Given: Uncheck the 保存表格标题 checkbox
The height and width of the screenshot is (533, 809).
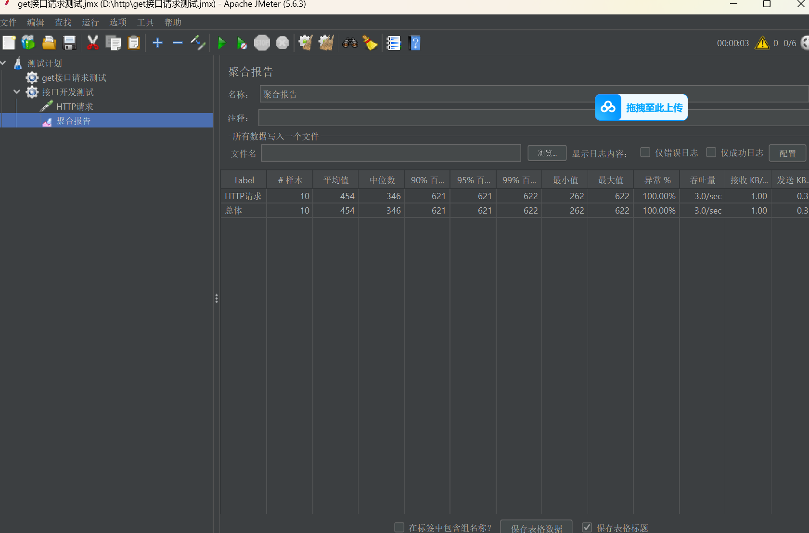Looking at the screenshot, I should pyautogui.click(x=587, y=528).
